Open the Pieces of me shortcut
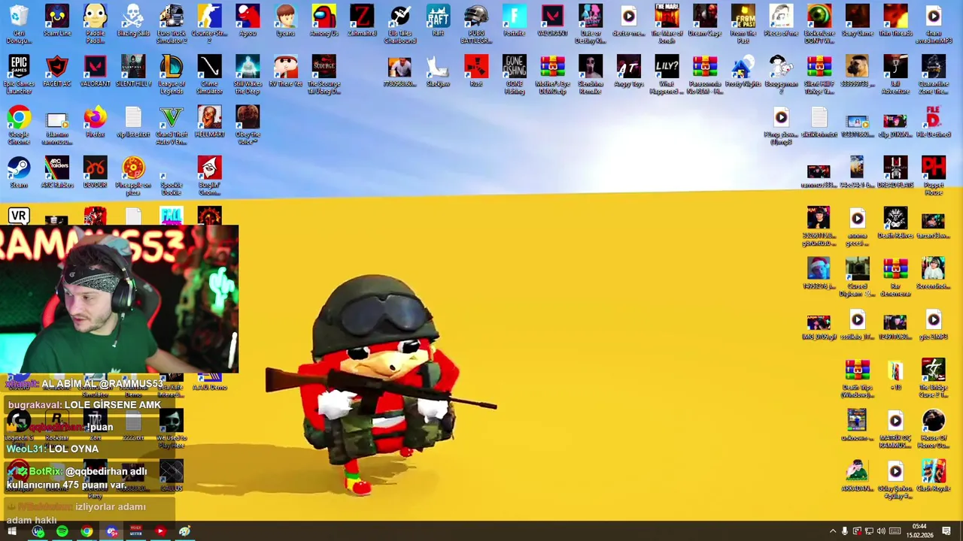Viewport: 963px width, 541px height. coord(781,20)
